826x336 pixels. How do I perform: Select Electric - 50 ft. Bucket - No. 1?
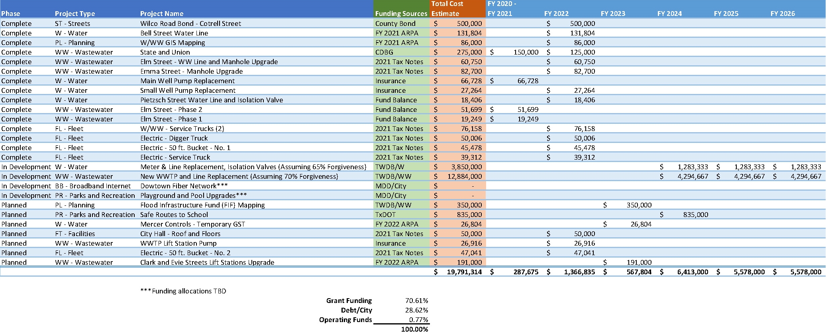(x=185, y=148)
